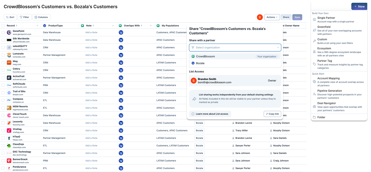Open the Select organization dropdown

click(235, 48)
